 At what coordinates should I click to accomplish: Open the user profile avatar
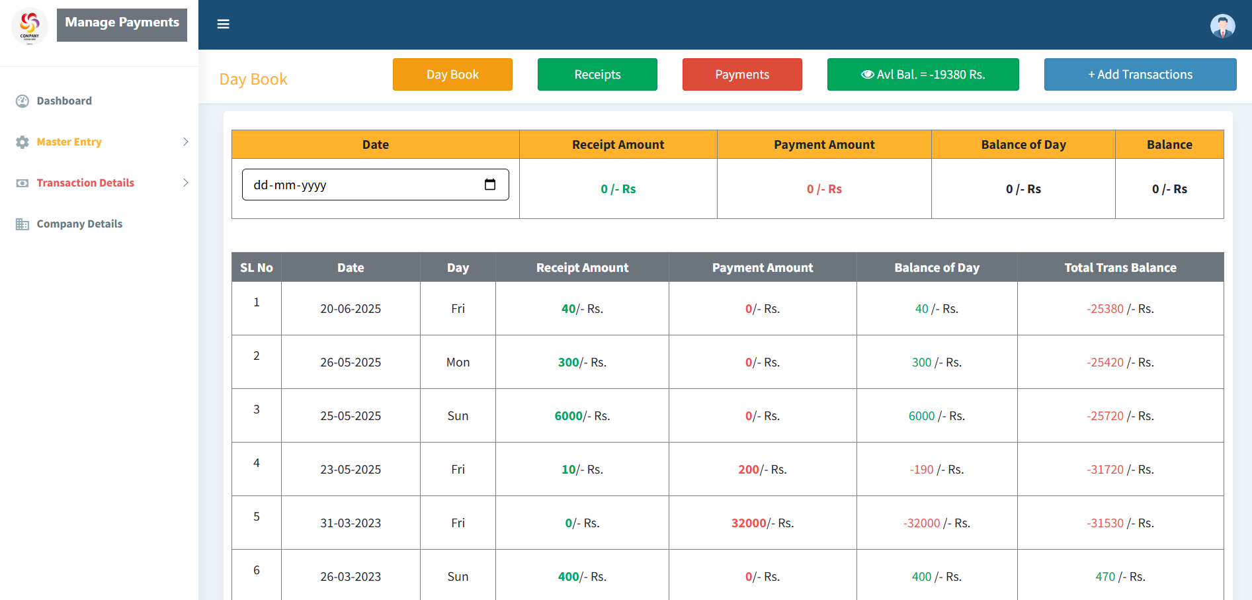click(1222, 26)
